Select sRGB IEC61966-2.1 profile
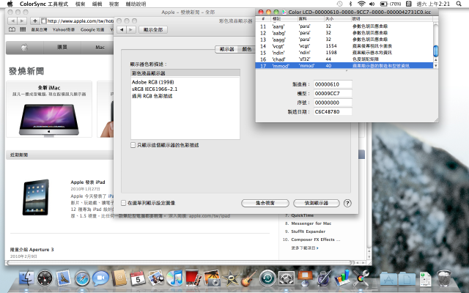The height and width of the screenshot is (293, 469). [155, 89]
